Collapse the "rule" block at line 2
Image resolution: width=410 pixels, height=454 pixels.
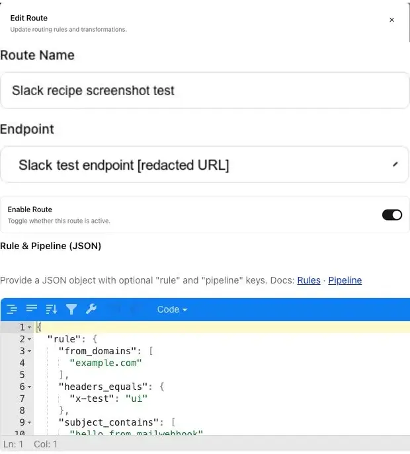pos(29,339)
